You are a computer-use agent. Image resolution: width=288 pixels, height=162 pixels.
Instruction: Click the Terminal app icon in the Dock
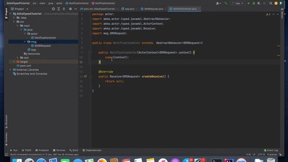tap(217, 161)
